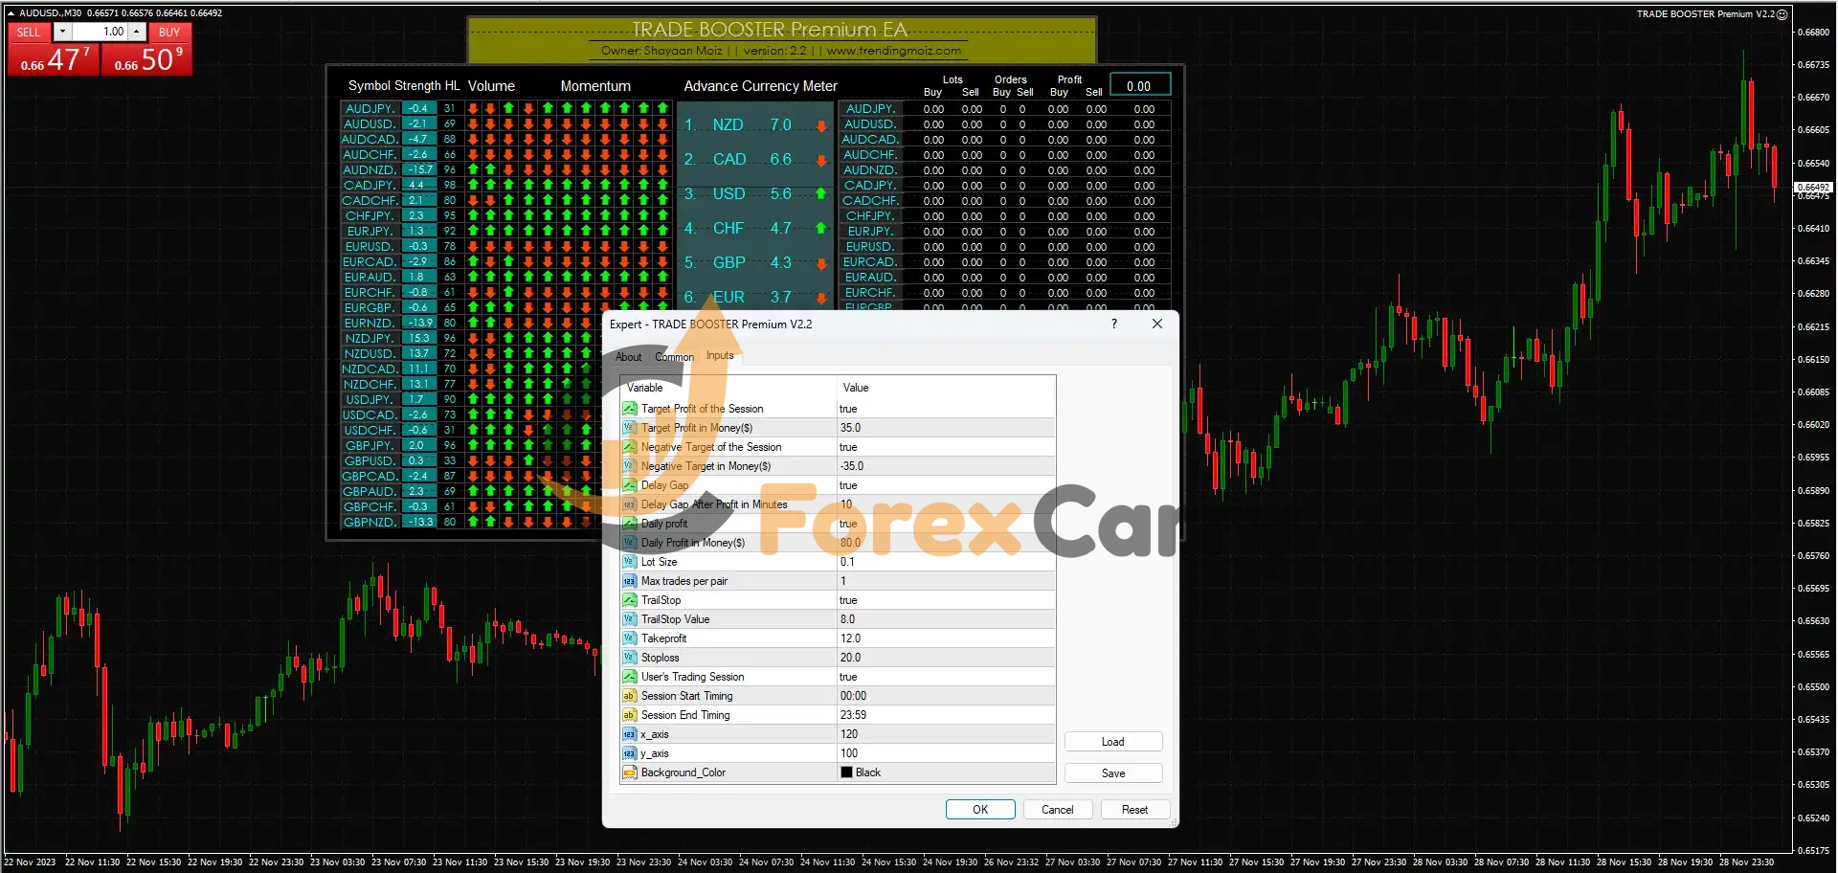This screenshot has width=1838, height=873.
Task: Click the BUY button
Action: click(169, 32)
